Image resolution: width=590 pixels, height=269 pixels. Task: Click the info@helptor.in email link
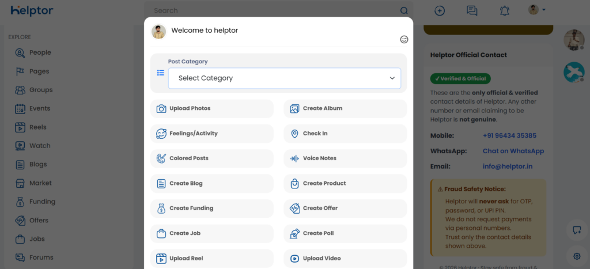507,166
